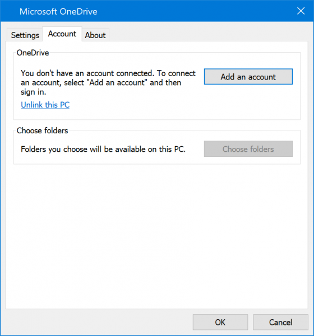Click the Microsoft OneDrive title text
Viewport: 314px width, 336px height.
click(58, 12)
